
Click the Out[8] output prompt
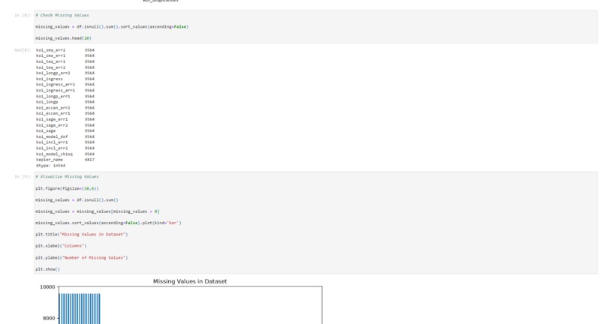coord(23,50)
